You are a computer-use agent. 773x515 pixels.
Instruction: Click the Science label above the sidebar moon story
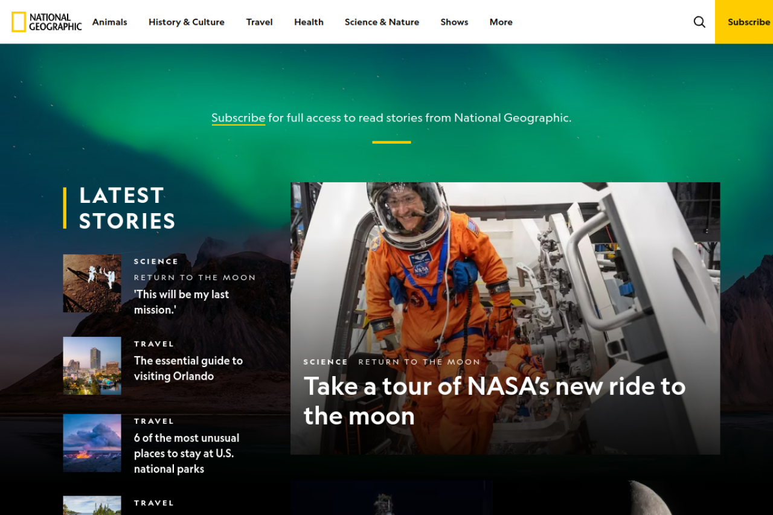coord(156,261)
